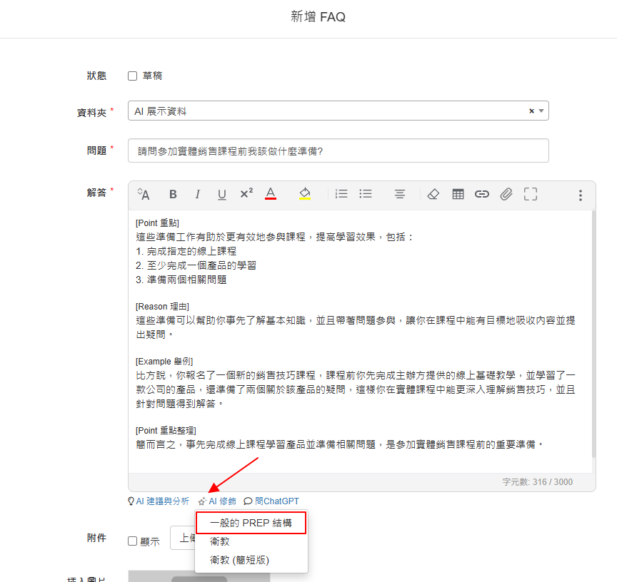Open the font size tool in editor toolbar
This screenshot has height=582, width=617.
point(144,194)
